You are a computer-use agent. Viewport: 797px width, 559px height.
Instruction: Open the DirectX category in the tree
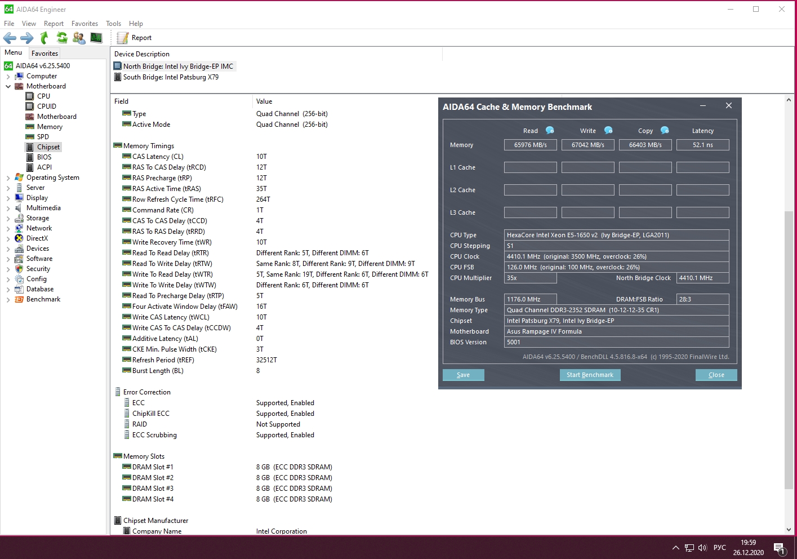pos(37,238)
